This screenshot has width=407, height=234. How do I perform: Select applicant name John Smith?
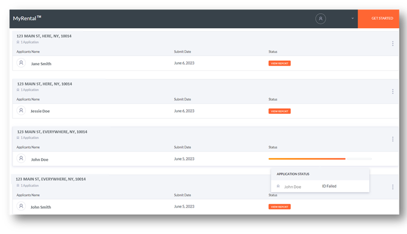(40, 207)
